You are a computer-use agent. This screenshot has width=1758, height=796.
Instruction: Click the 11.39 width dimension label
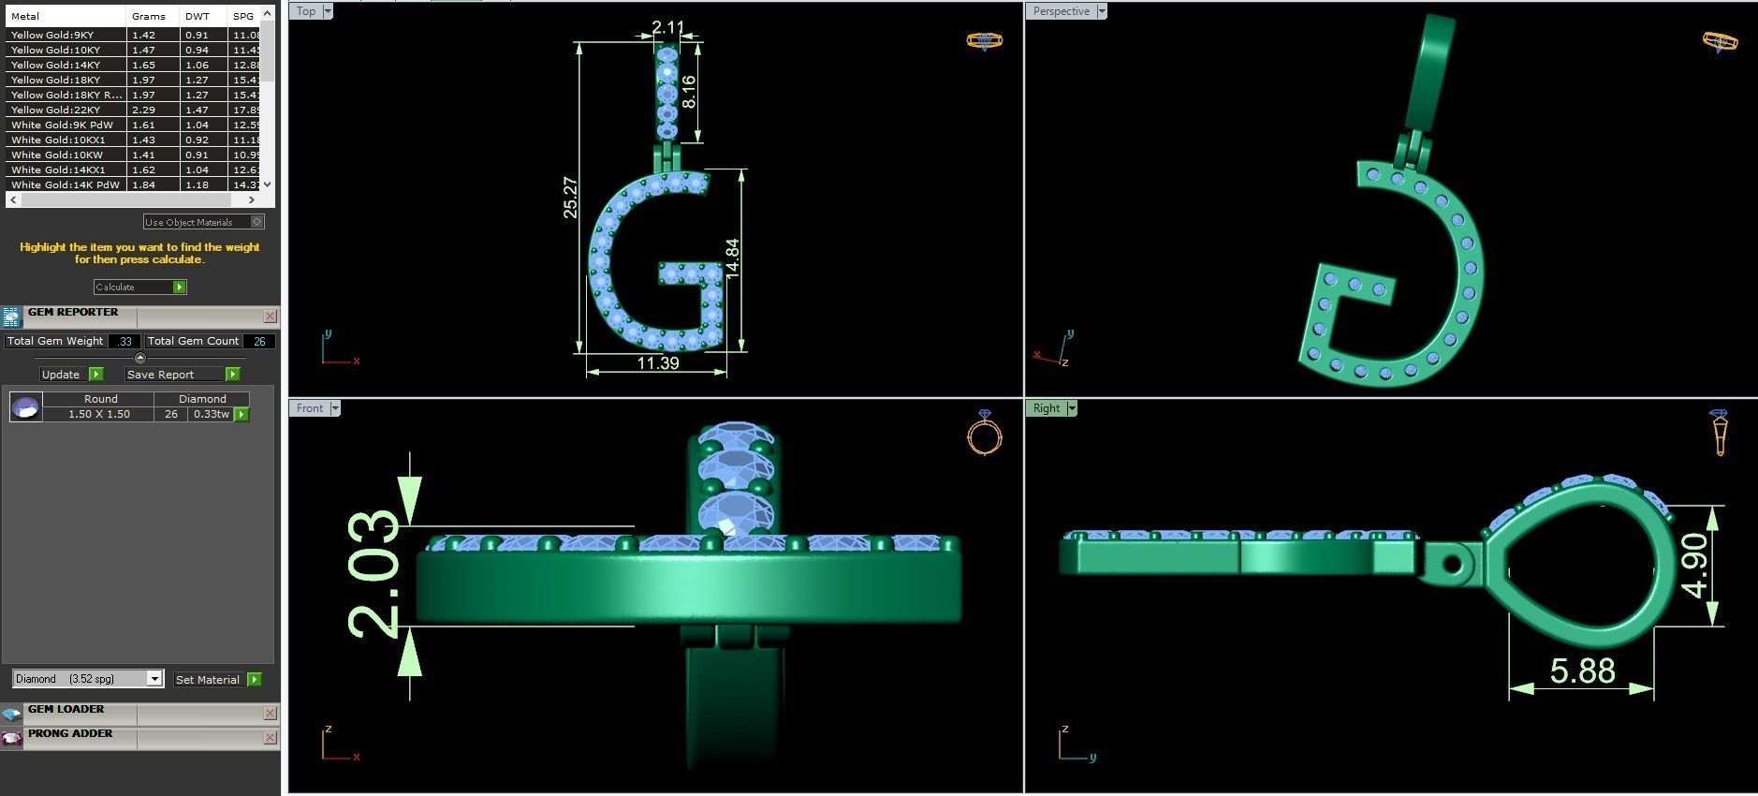[x=657, y=363]
